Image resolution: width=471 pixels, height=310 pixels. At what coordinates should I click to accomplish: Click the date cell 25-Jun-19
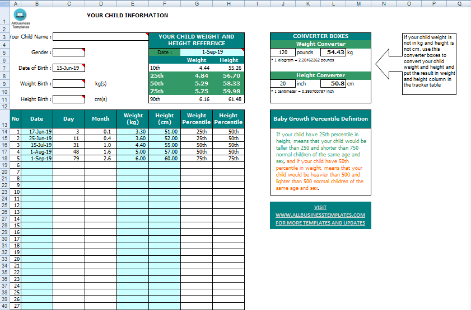37,139
